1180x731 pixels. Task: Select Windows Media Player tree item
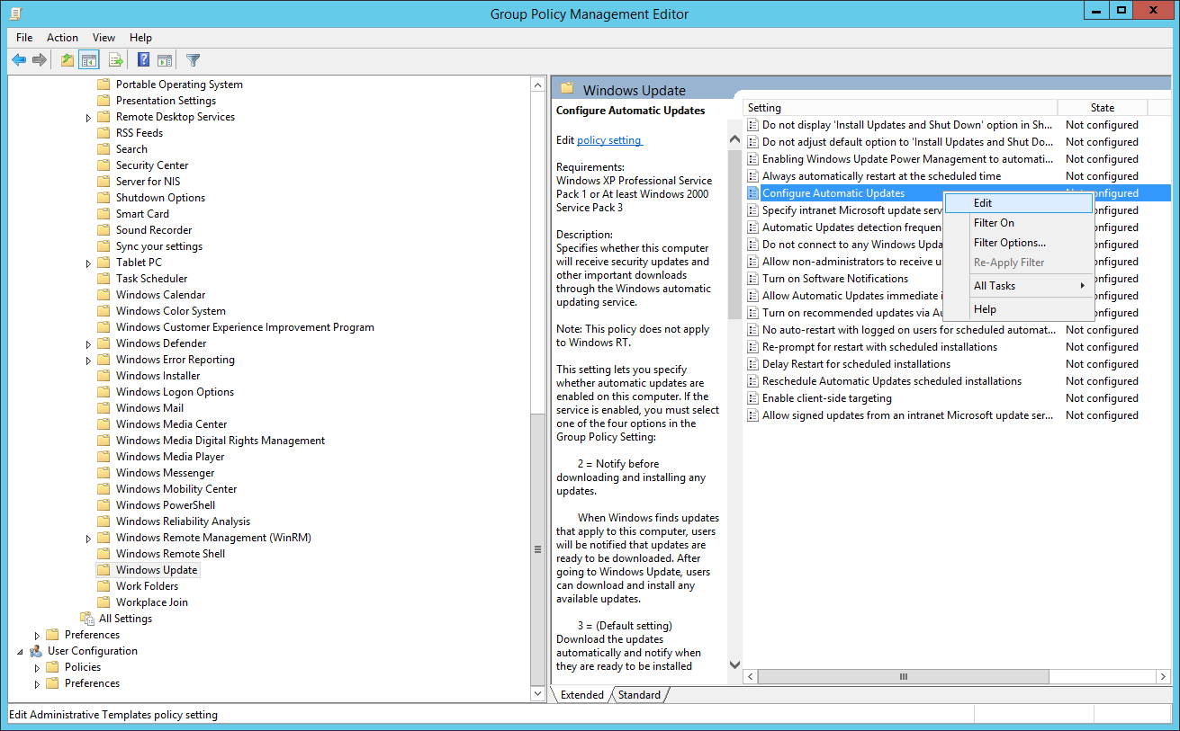click(170, 457)
